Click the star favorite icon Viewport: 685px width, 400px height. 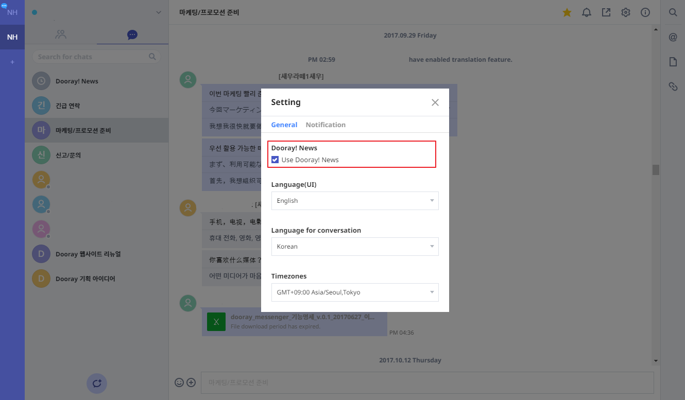[x=567, y=12]
